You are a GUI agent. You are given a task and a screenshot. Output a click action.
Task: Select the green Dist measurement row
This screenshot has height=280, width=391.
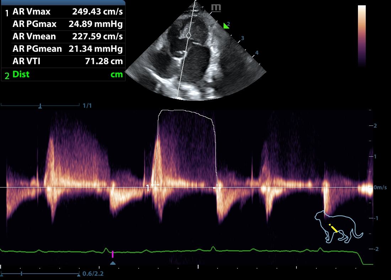68,74
